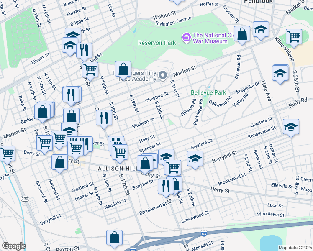
Task: Select the Woodlawn St label
Action: pyautogui.click(x=270, y=215)
